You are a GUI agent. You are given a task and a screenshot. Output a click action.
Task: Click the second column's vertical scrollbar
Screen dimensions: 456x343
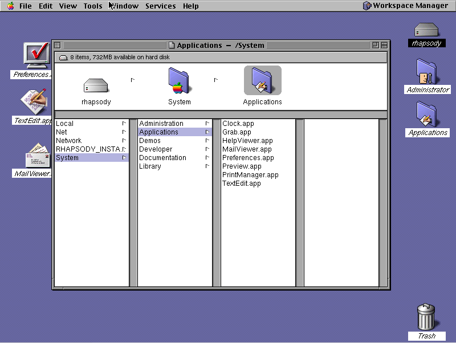coord(217,203)
